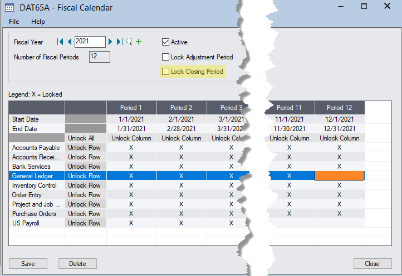Select the US Payroll row label
This screenshot has width=402, height=276.
[x=36, y=223]
